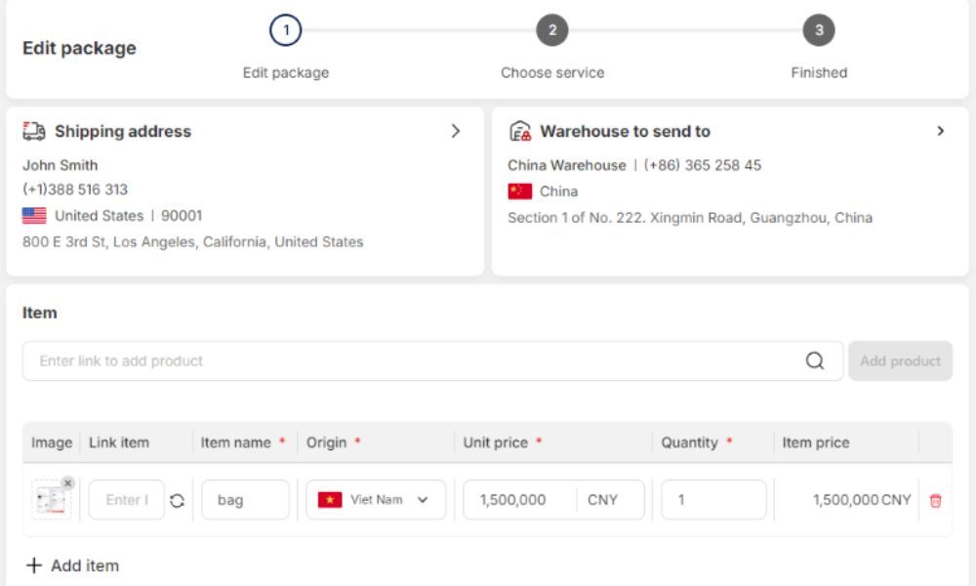Image resolution: width=976 pixels, height=586 pixels.
Task: Click the Item name field containing 'bag'
Action: pyautogui.click(x=245, y=499)
